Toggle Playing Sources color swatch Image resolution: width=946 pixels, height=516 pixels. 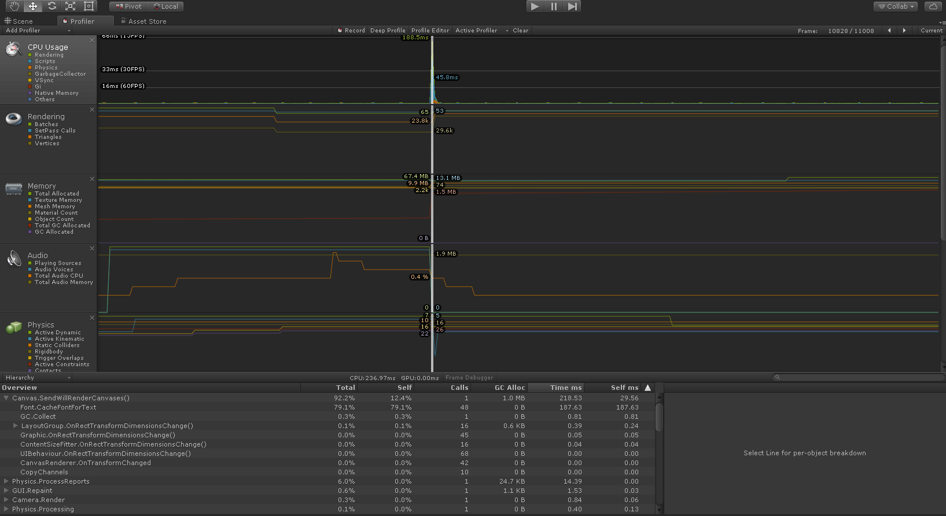click(x=30, y=263)
